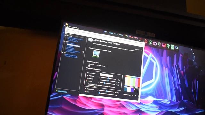Click the Gamma slider handle
205x115 pixels.
point(104,83)
